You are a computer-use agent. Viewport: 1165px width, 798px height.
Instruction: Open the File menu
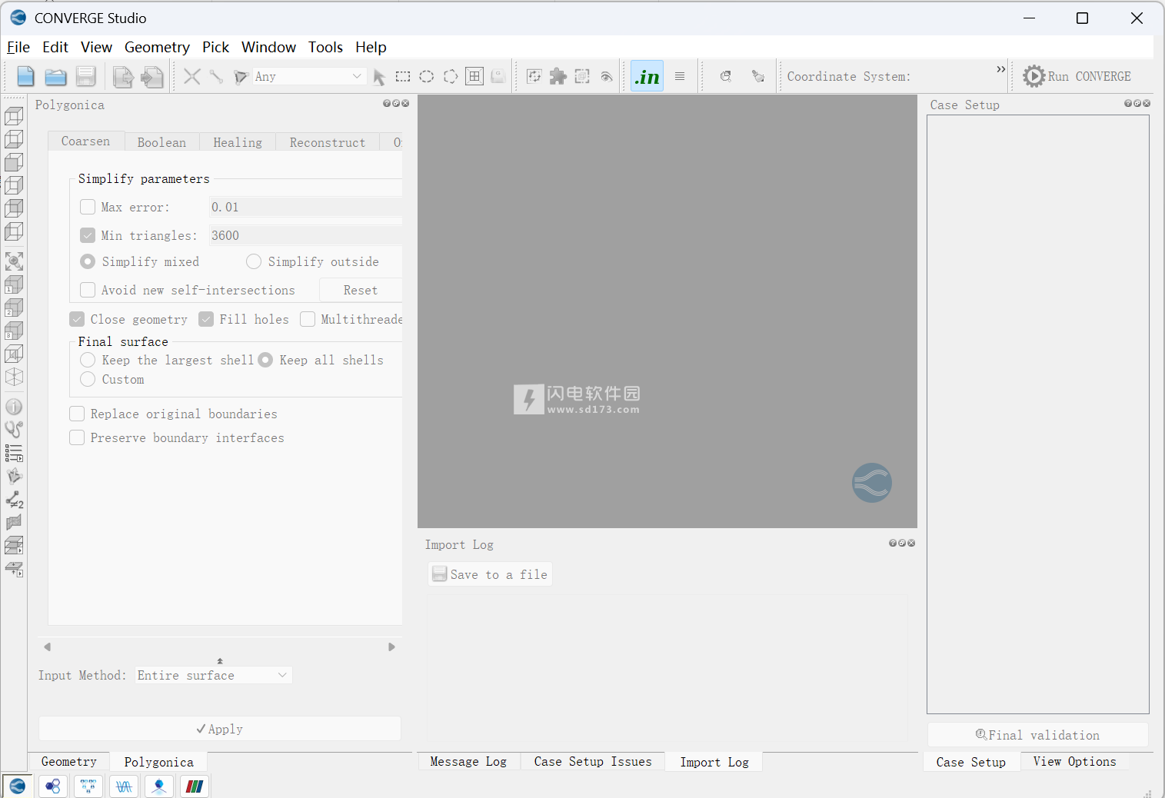[18, 47]
